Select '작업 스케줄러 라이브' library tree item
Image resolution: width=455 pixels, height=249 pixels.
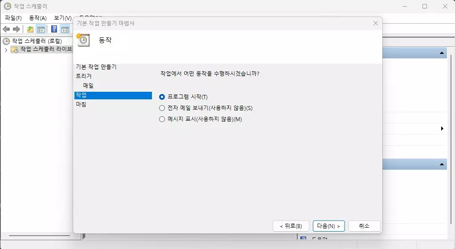pyautogui.click(x=46, y=49)
